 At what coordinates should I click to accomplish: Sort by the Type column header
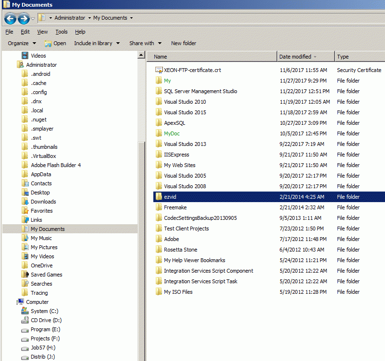pos(360,57)
